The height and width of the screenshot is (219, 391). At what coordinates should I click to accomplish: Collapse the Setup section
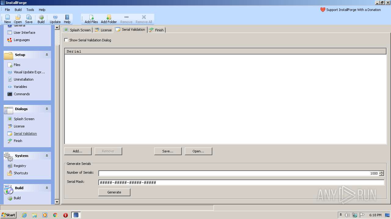[47, 55]
